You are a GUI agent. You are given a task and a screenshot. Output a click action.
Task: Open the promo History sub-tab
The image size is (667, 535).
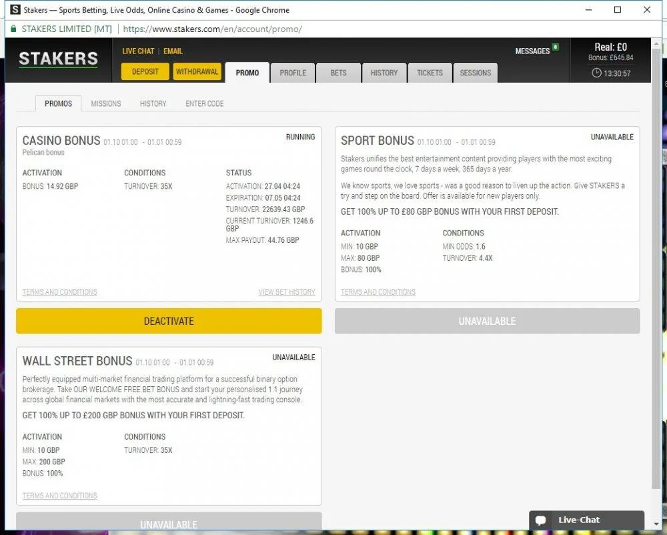(x=153, y=103)
